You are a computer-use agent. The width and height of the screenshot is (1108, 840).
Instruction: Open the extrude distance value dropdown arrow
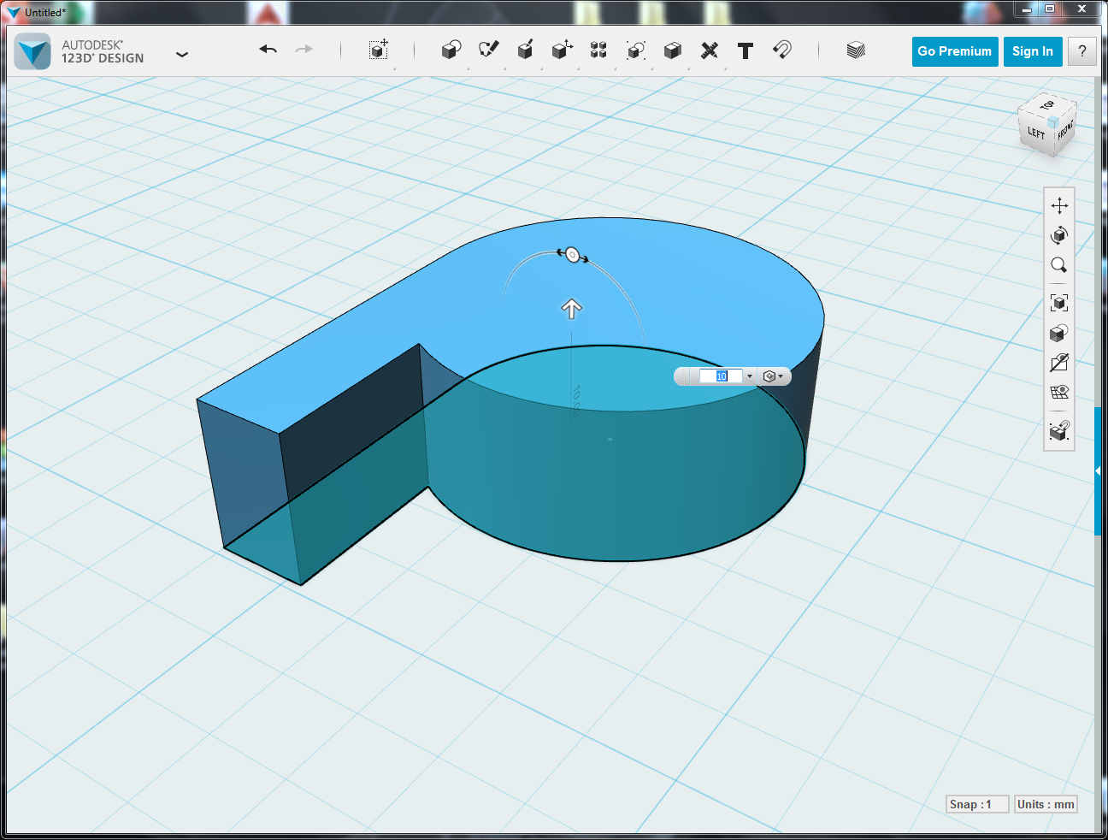(x=750, y=376)
